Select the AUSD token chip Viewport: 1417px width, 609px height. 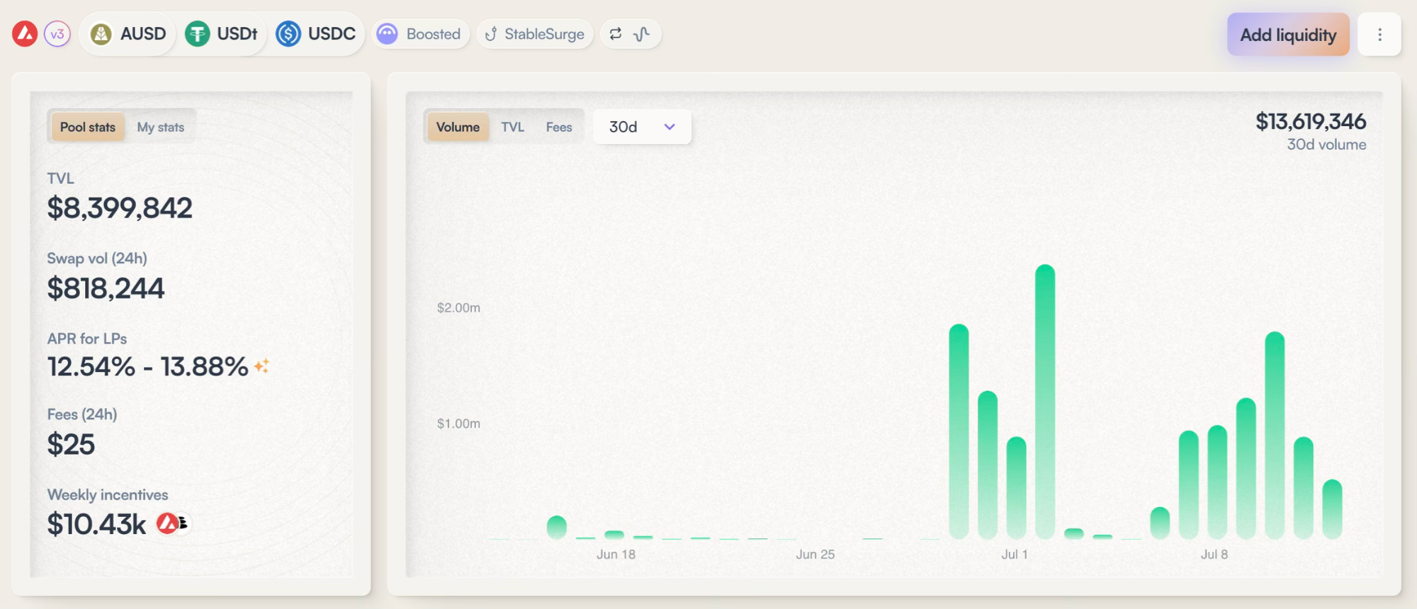pos(128,34)
